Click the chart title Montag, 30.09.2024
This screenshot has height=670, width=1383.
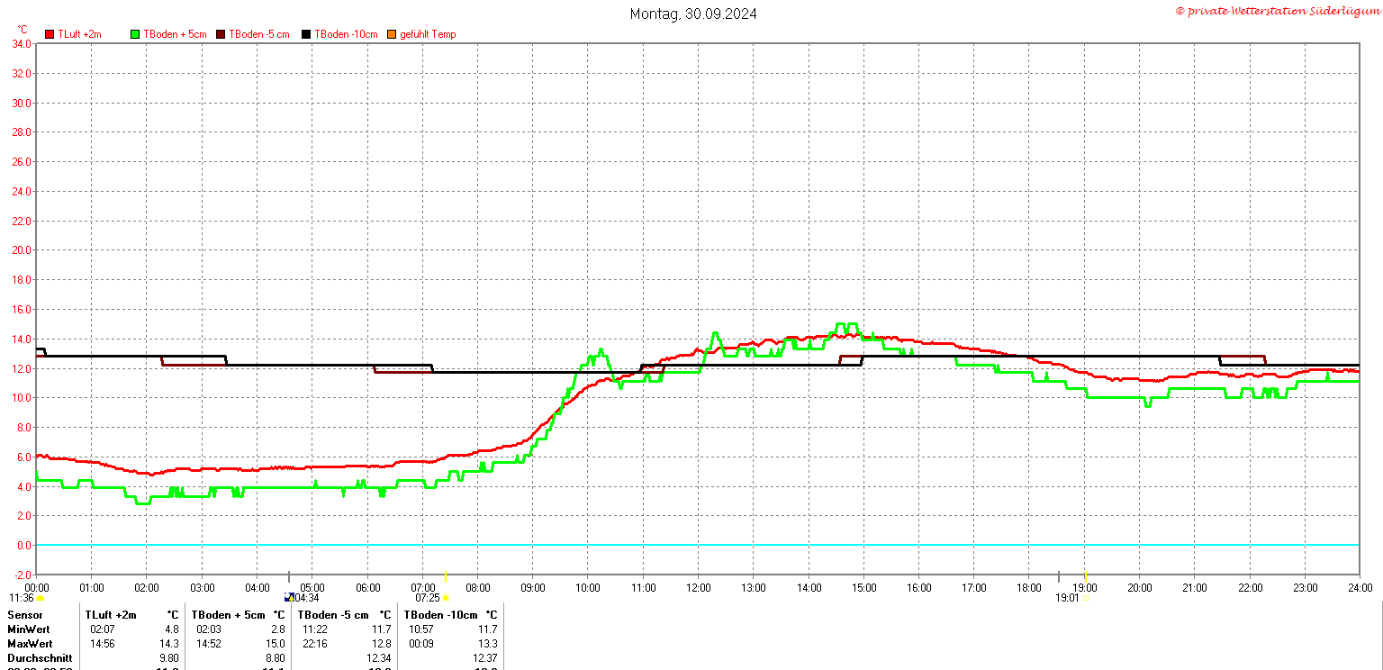[x=693, y=14]
